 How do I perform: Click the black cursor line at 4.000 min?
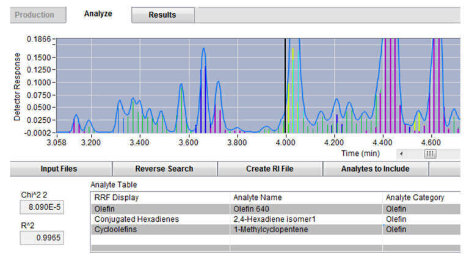coord(285,86)
